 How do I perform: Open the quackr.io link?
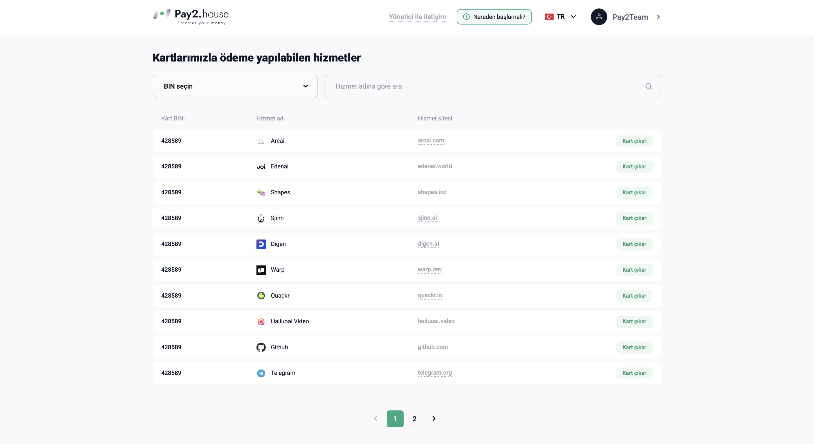pyautogui.click(x=430, y=295)
